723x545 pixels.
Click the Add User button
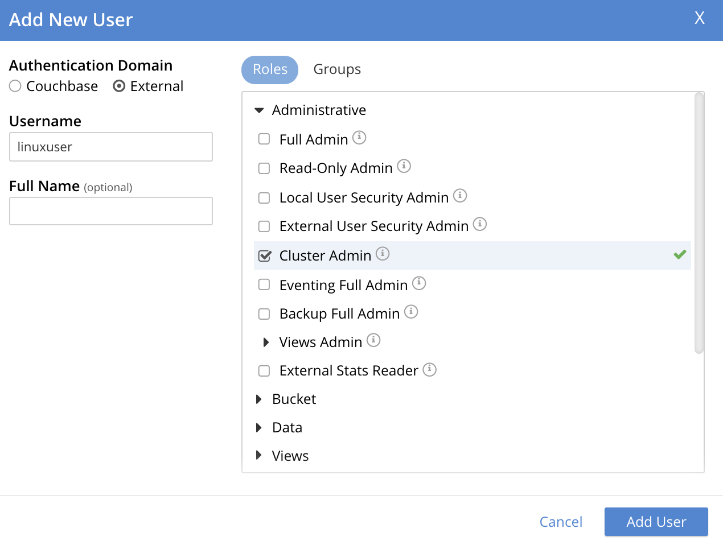656,522
